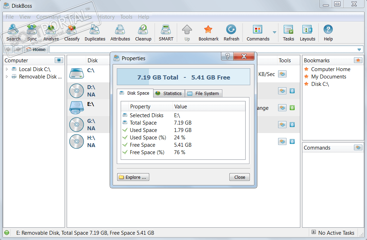Open the File menu
Screen dimensions: 367x240
point(10,17)
